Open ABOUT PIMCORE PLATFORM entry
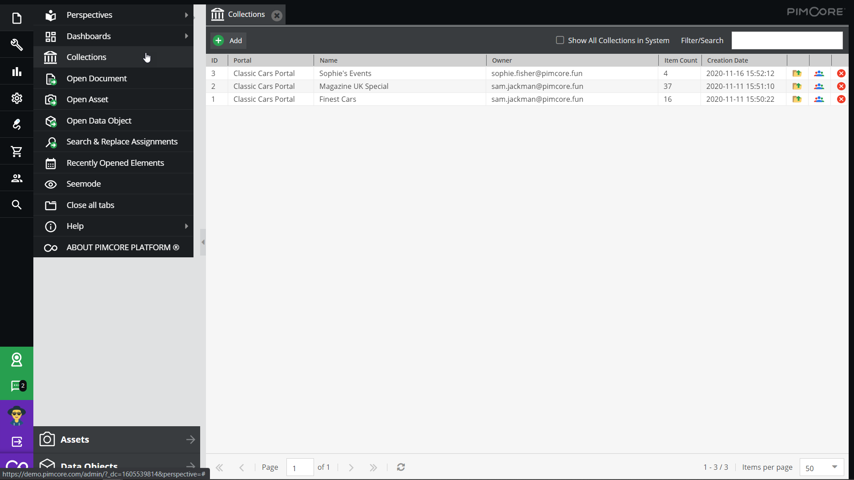This screenshot has width=854, height=480. tap(113, 248)
